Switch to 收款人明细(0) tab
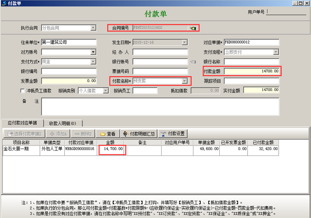 pyautogui.click(x=65, y=123)
